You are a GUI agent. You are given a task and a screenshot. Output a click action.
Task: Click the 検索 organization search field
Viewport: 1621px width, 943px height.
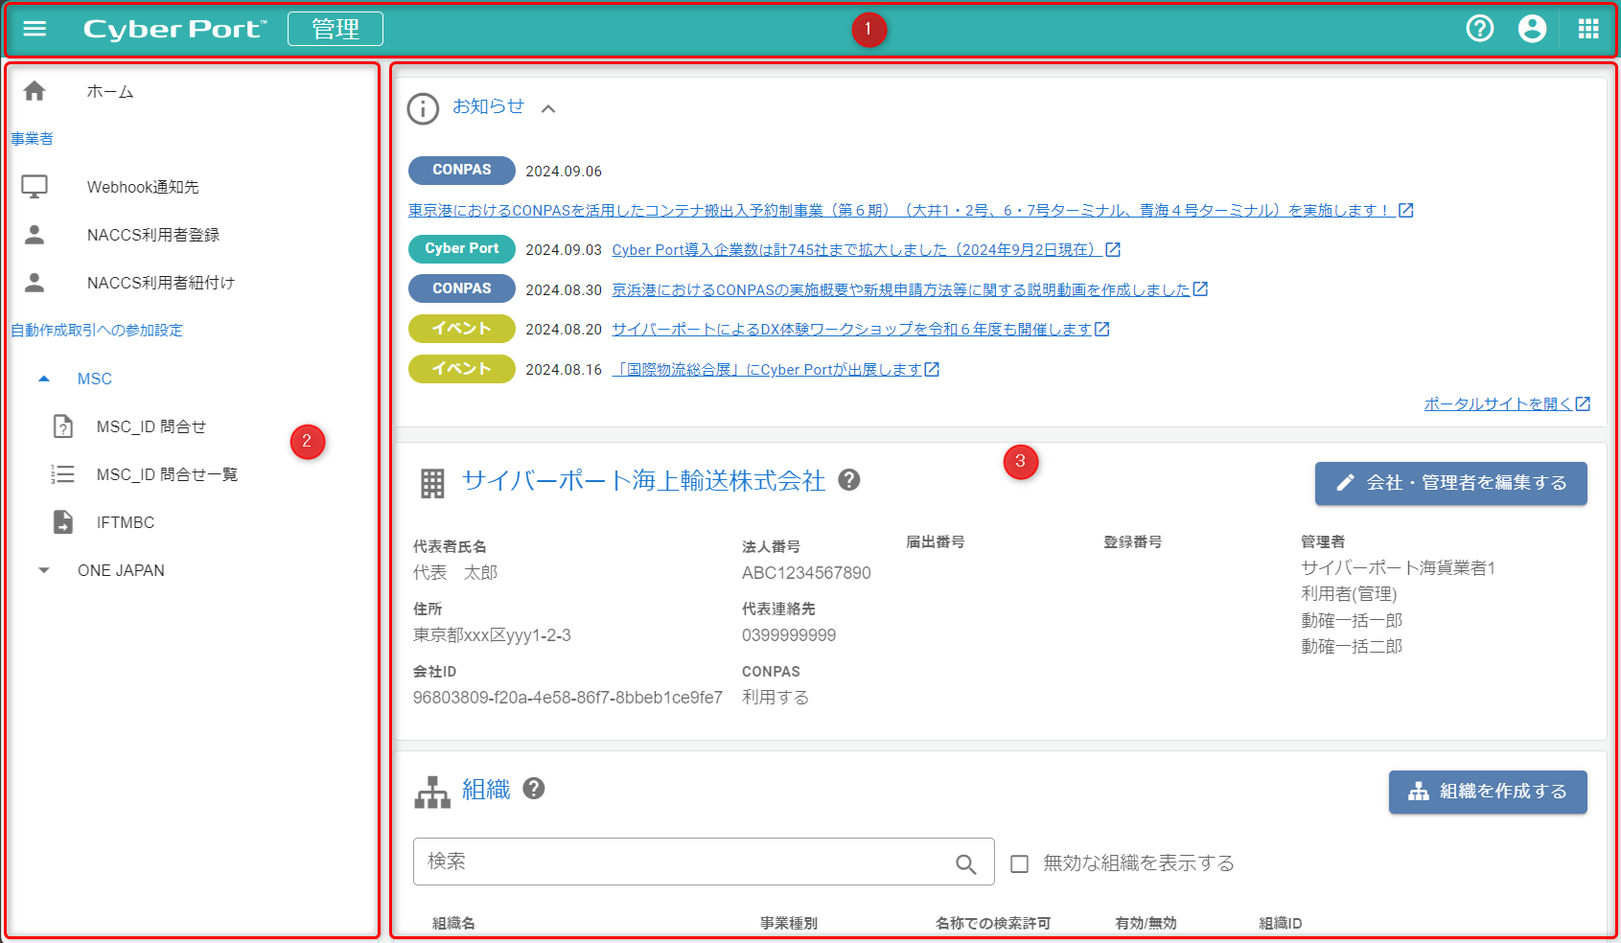pos(681,862)
